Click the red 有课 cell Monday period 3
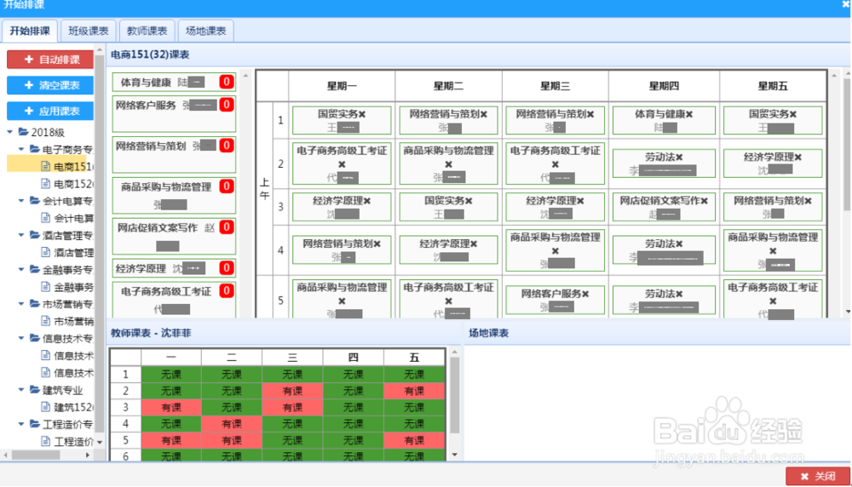The height and width of the screenshot is (487, 852). click(x=171, y=407)
